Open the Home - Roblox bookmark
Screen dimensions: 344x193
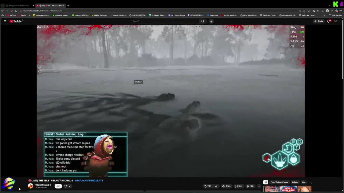177,15
